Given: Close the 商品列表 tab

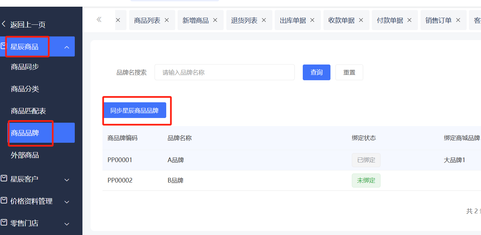Looking at the screenshot, I should 167,20.
